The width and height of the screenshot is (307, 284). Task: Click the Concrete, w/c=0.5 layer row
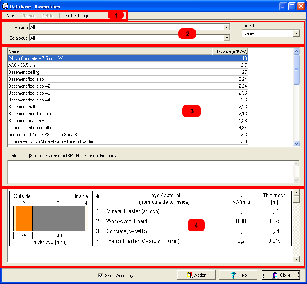click(x=192, y=231)
